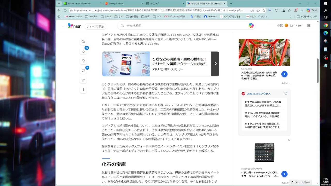Click the msn logo
This screenshot has width=331, height=186.
[x=74, y=26]
